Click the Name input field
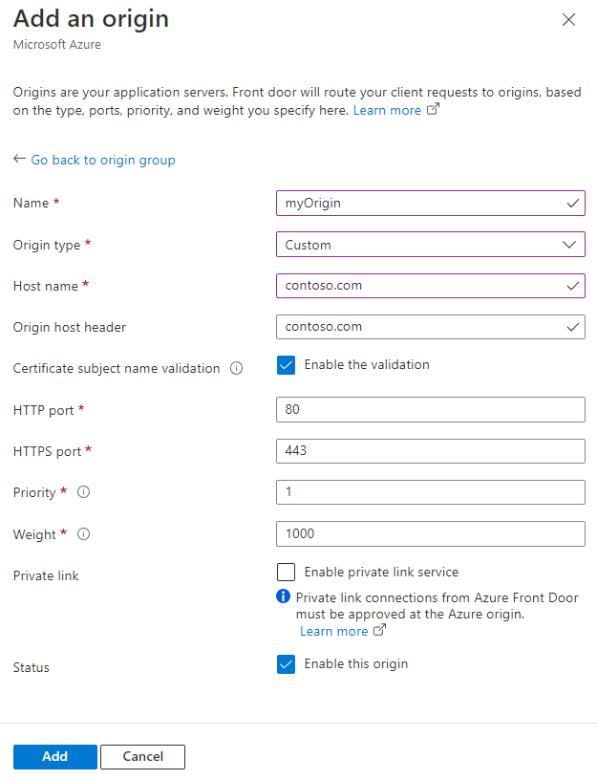This screenshot has height=780, width=597. (420, 204)
